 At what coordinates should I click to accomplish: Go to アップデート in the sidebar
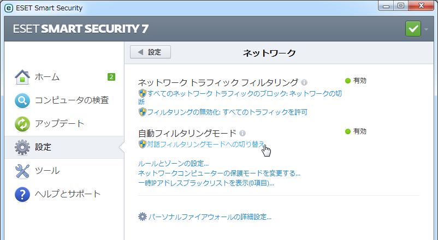[60, 124]
